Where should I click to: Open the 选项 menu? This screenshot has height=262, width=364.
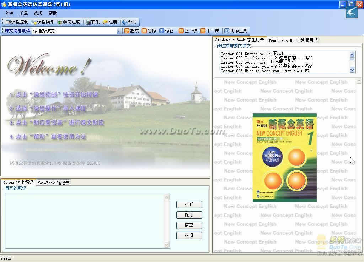click(x=38, y=13)
